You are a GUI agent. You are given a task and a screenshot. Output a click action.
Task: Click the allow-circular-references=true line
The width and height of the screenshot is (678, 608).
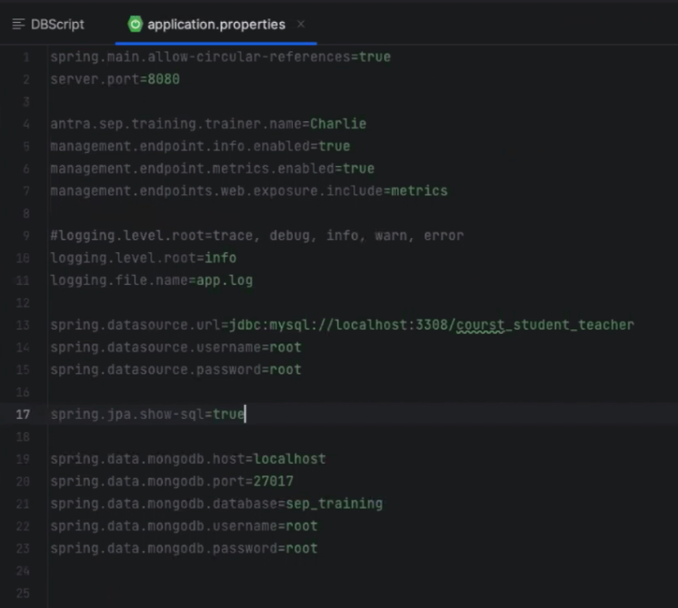[220, 57]
